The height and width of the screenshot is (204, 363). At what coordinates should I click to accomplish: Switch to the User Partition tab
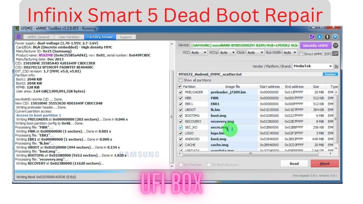(69, 37)
